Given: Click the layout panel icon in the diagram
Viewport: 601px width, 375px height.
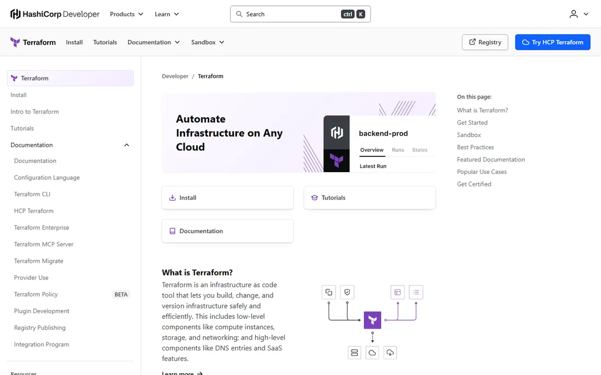Looking at the screenshot, I should pyautogui.click(x=397, y=293).
